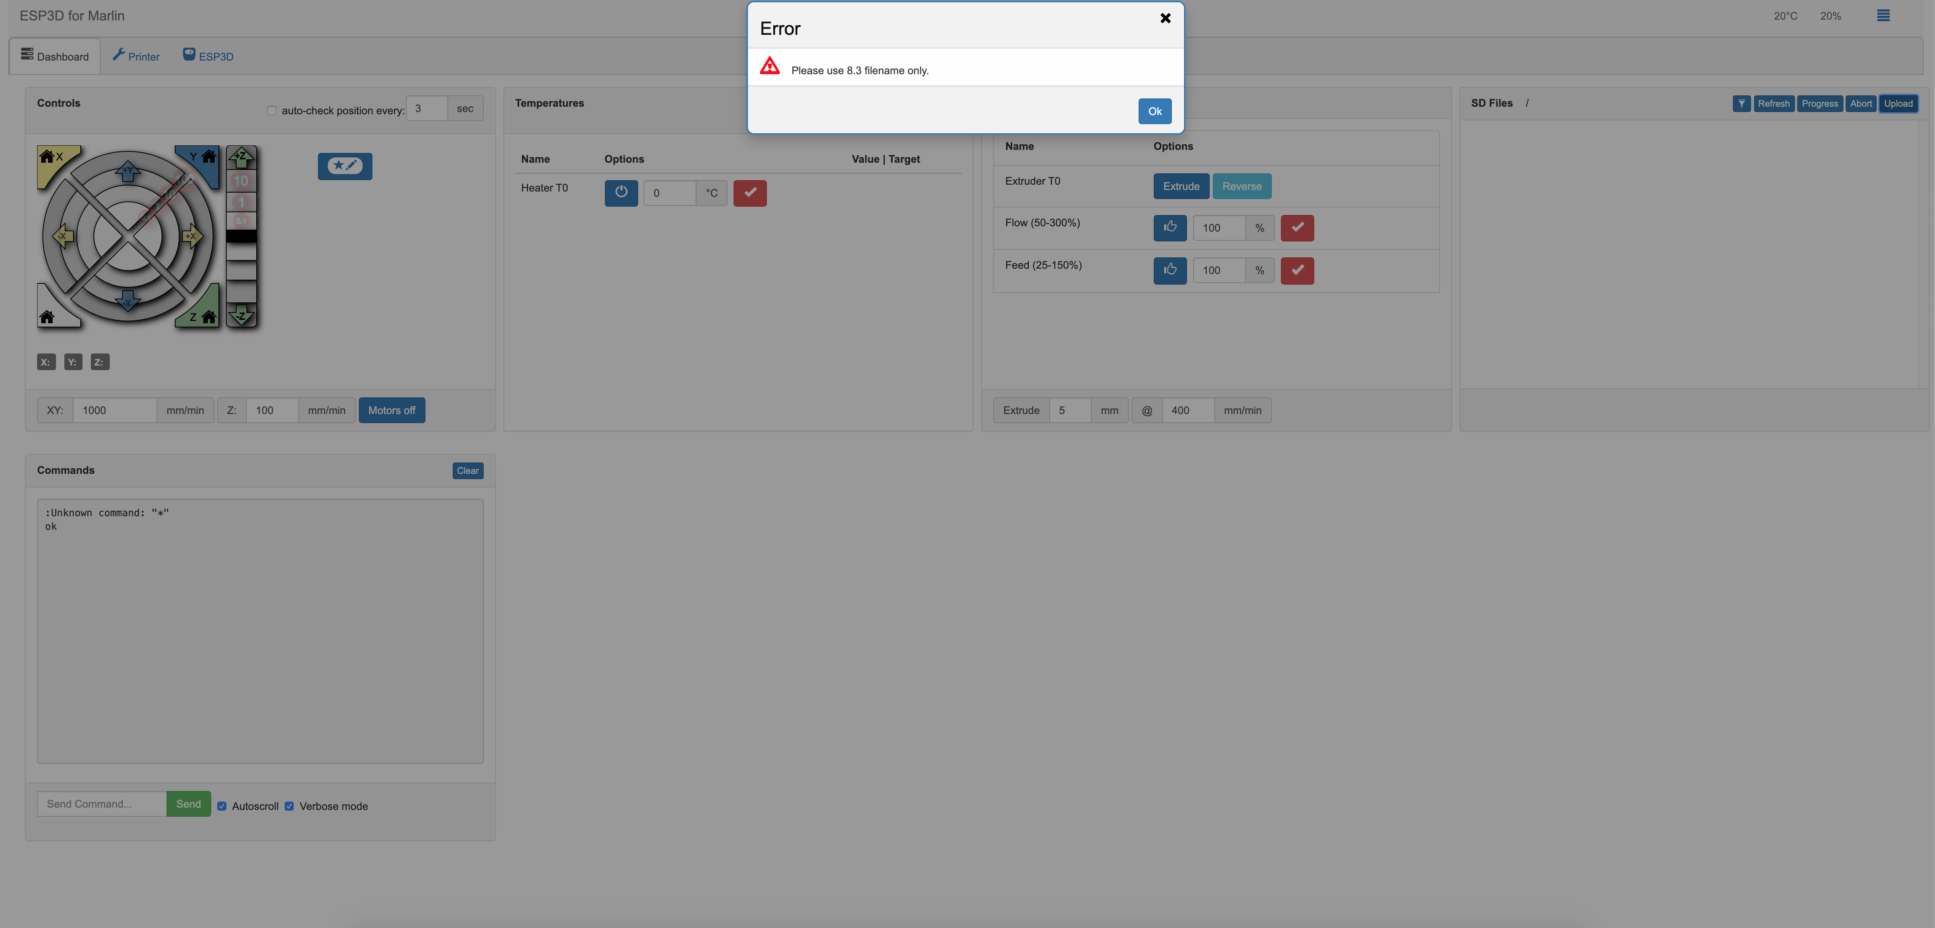Select the 10 step on the jog control
Viewport: 1935px width, 928px height.
click(x=241, y=180)
